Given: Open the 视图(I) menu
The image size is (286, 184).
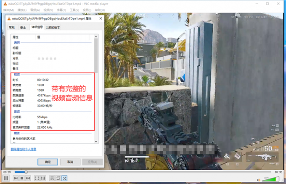Looking at the screenshot, I should 87,10.
